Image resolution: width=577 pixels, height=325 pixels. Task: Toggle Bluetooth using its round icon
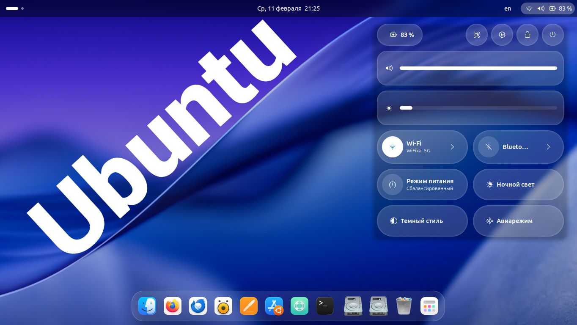point(489,147)
